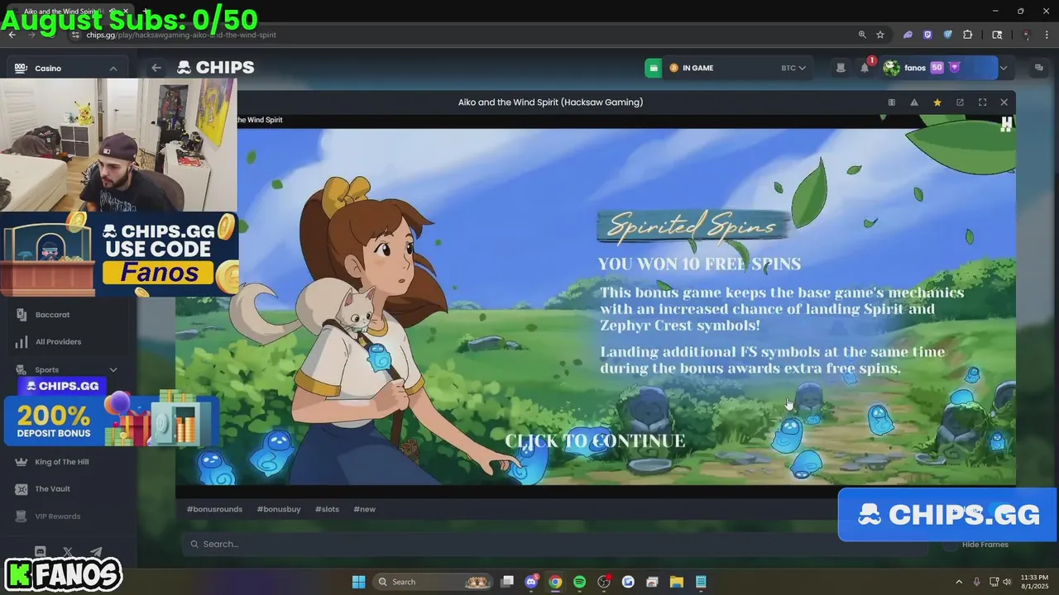The width and height of the screenshot is (1059, 595).
Task: Click the top hat rewards icon
Action: (841, 68)
